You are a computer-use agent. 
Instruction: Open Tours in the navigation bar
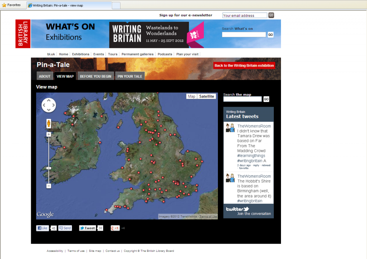click(113, 54)
